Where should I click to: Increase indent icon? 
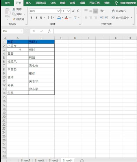pyautogui.click(x=107, y=18)
